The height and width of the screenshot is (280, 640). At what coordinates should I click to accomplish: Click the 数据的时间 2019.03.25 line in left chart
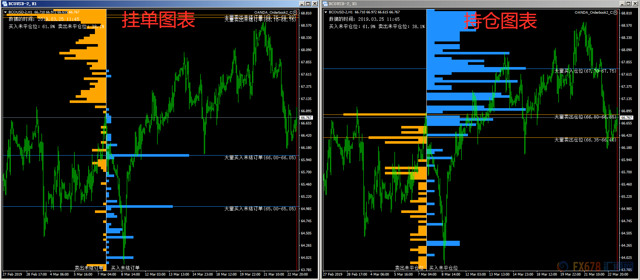coord(44,19)
